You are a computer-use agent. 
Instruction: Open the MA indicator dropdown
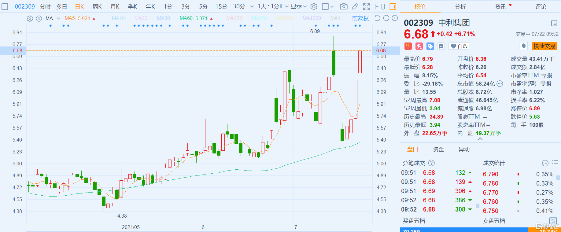58,19
